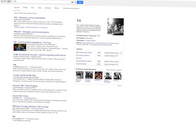Open dropdown arrow beside youtube.com URL
Viewport: 196px width, 123px height.
56,44
